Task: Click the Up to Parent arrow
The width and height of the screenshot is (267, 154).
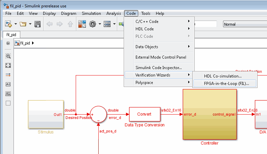Action: [x=70, y=24]
